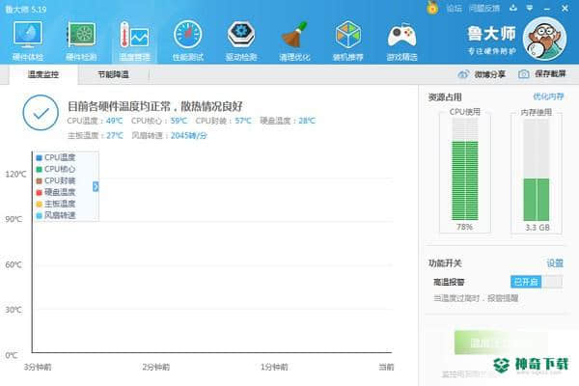Open 装机推荐 cube icon
579x386 pixels.
click(347, 35)
